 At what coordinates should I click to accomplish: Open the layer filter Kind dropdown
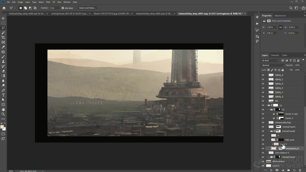coord(270,61)
